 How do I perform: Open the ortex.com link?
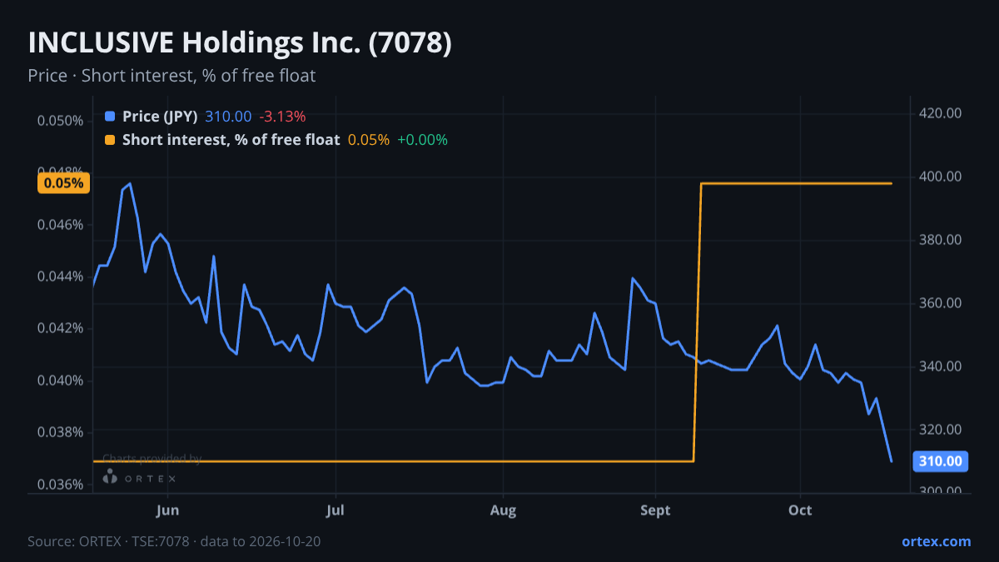pos(937,541)
